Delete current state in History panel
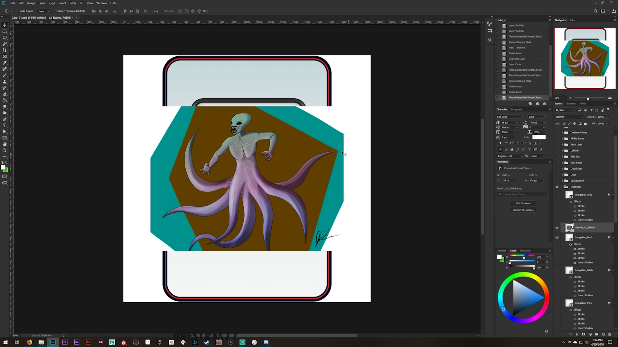Screen dimensions: 618x347 pyautogui.click(x=544, y=103)
